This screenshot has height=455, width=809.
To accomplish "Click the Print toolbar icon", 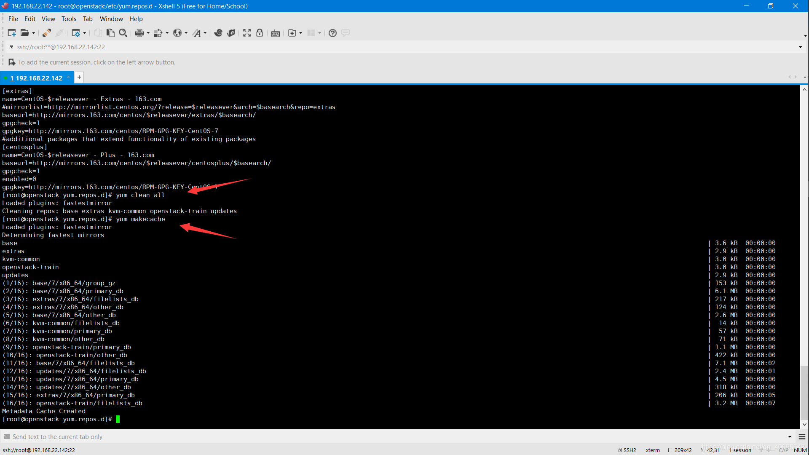I will [139, 33].
